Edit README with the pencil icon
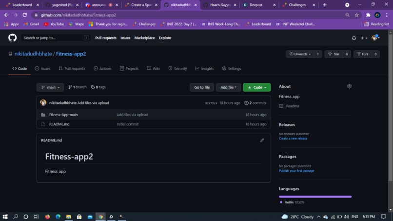This screenshot has height=221, width=393. point(262,140)
